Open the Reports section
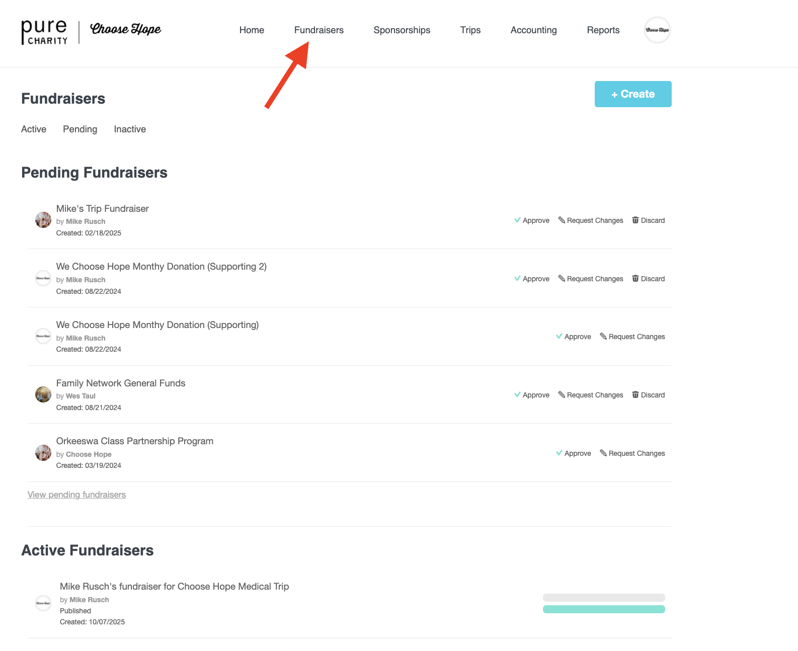 603,30
